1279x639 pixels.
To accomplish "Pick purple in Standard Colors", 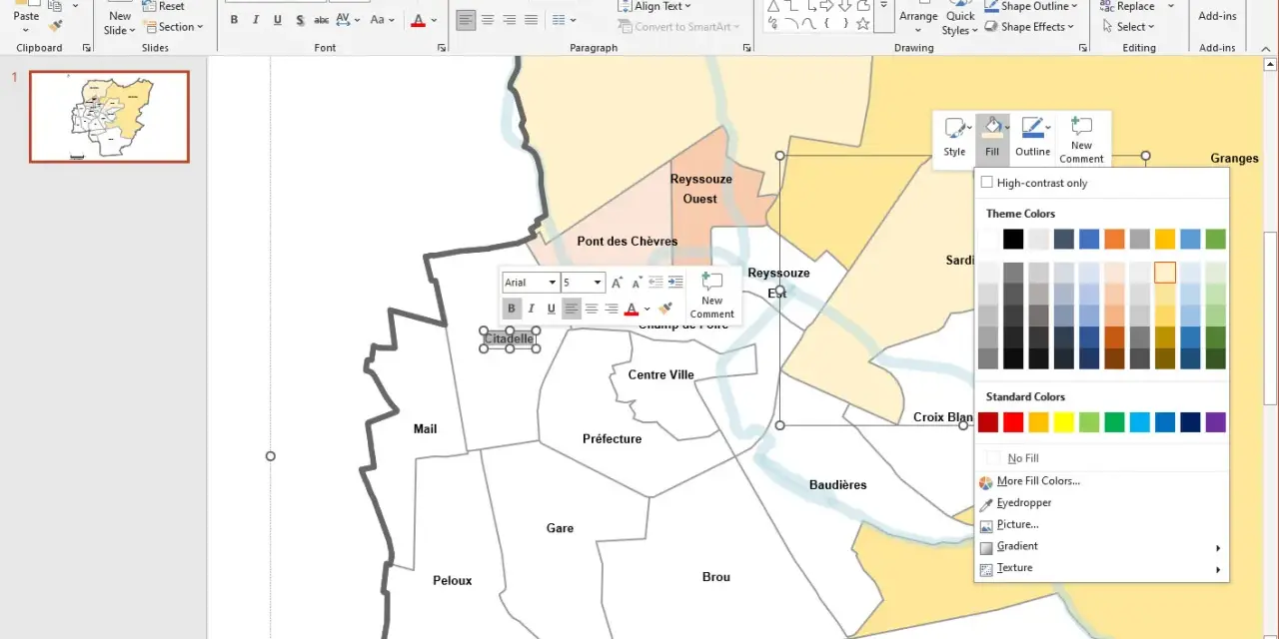I will pos(1215,422).
